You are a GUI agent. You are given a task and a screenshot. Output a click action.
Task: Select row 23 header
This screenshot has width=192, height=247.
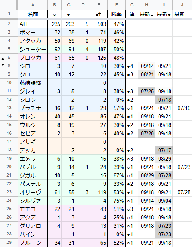tap(9, 192)
